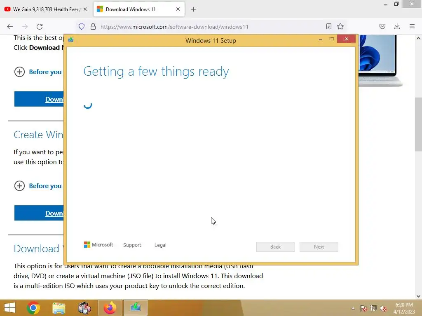Select Windows 11 Setup taskbar icon
Image resolution: width=422 pixels, height=316 pixels.
(135, 308)
